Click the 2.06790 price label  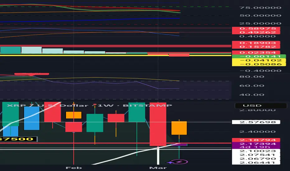coord(256,159)
